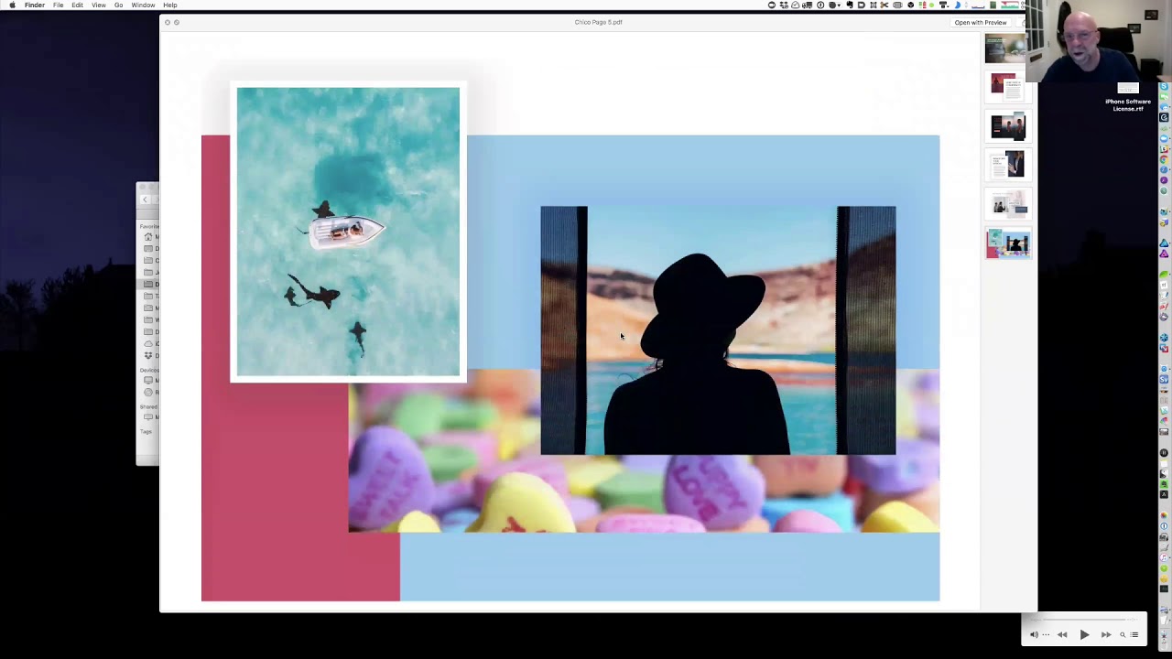Click the search magnifier in mini player
Viewport: 1172px width, 659px height.
click(1123, 634)
